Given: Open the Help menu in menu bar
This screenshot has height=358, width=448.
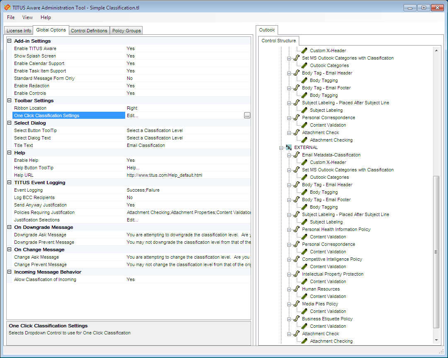Looking at the screenshot, I should tap(46, 17).
